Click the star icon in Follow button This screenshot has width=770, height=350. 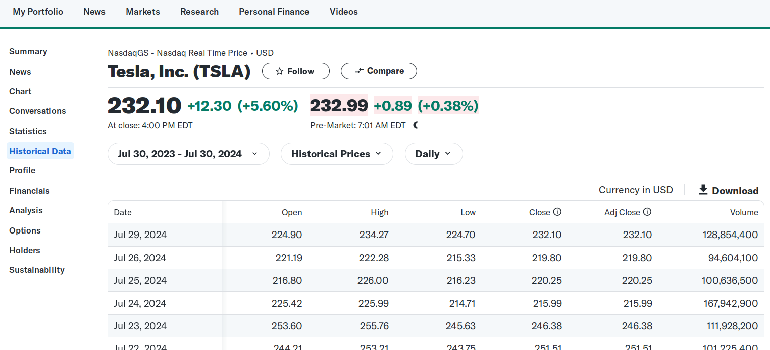click(279, 71)
